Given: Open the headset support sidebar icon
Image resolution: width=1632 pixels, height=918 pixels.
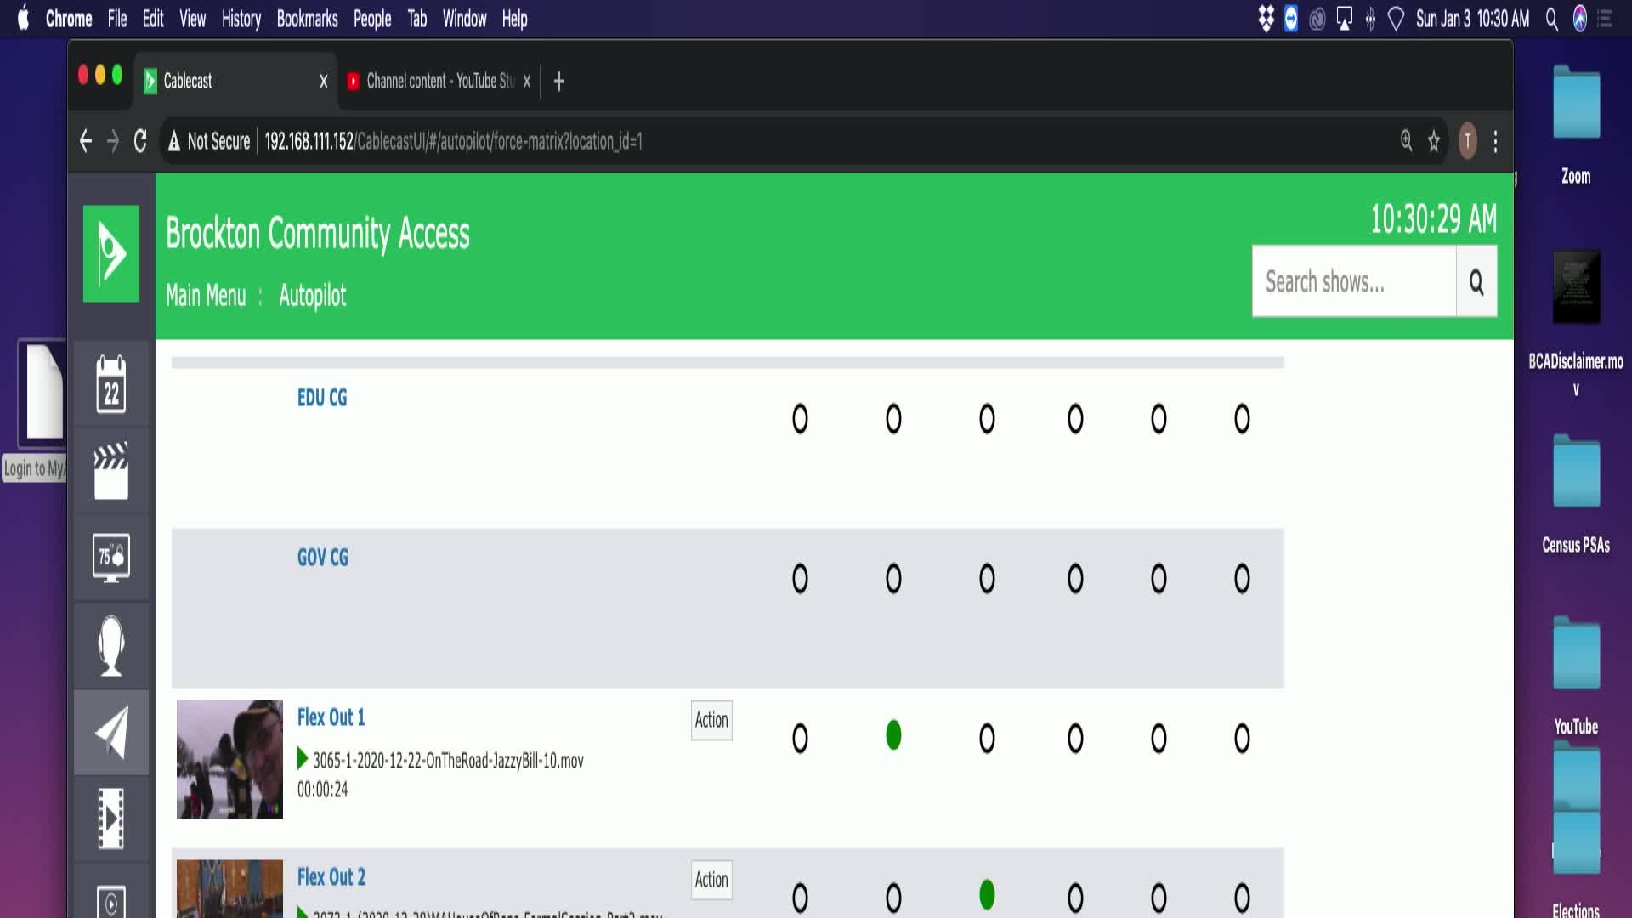Looking at the screenshot, I should click(111, 645).
